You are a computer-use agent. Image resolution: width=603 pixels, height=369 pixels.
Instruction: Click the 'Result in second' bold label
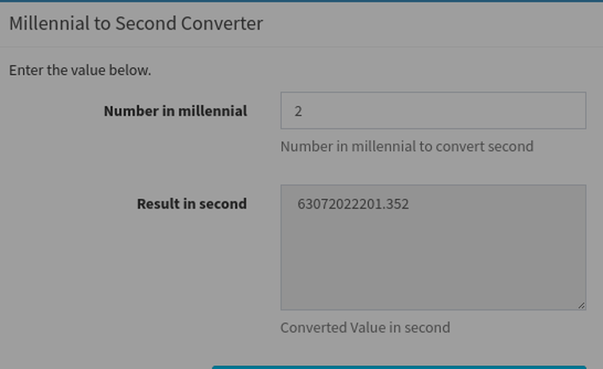click(192, 204)
